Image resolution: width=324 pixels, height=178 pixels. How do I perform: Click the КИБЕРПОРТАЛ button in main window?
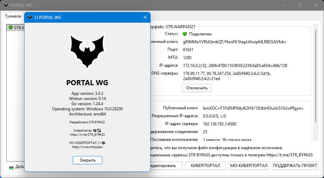point(205,166)
